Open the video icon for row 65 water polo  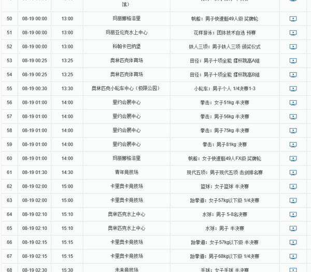pyautogui.click(x=293, y=228)
